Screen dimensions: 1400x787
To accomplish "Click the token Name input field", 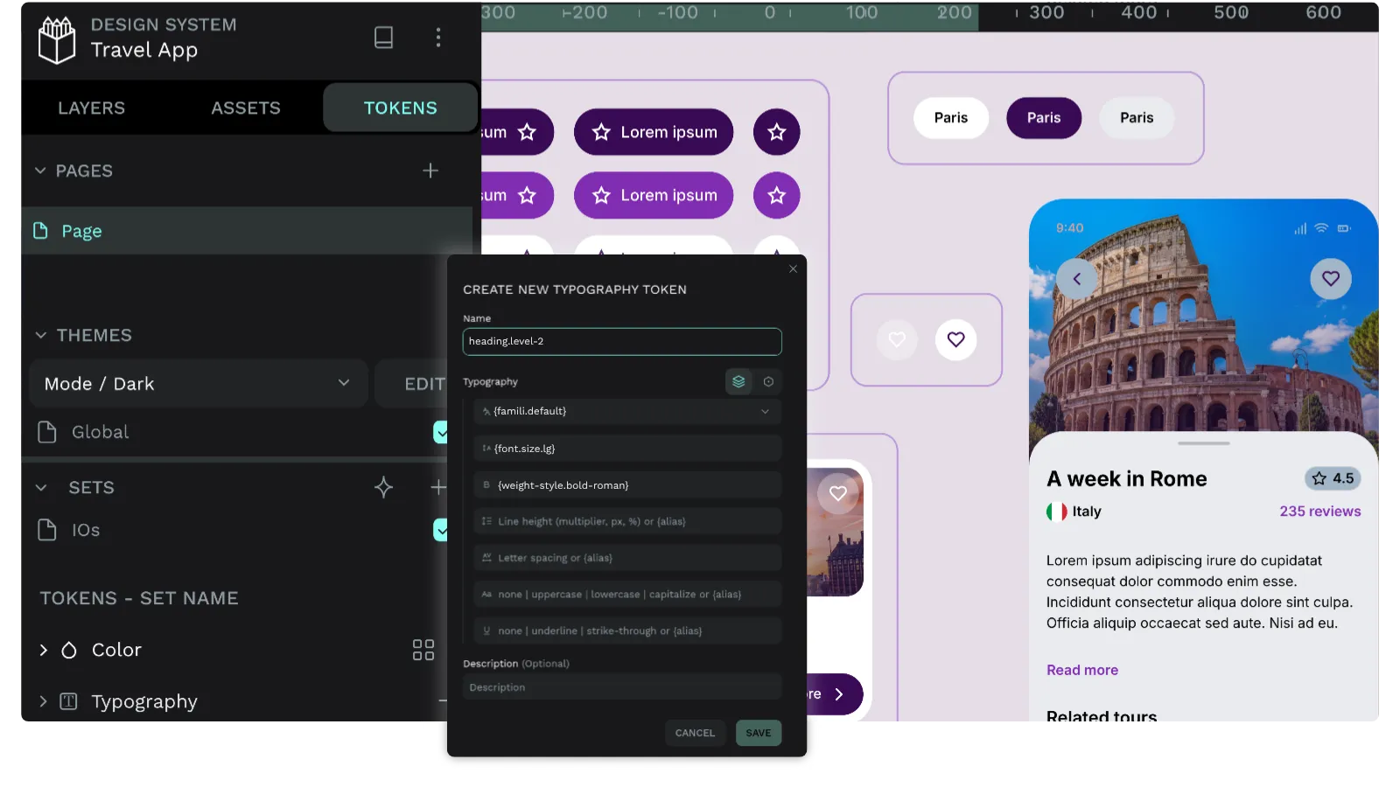I will (x=622, y=341).
